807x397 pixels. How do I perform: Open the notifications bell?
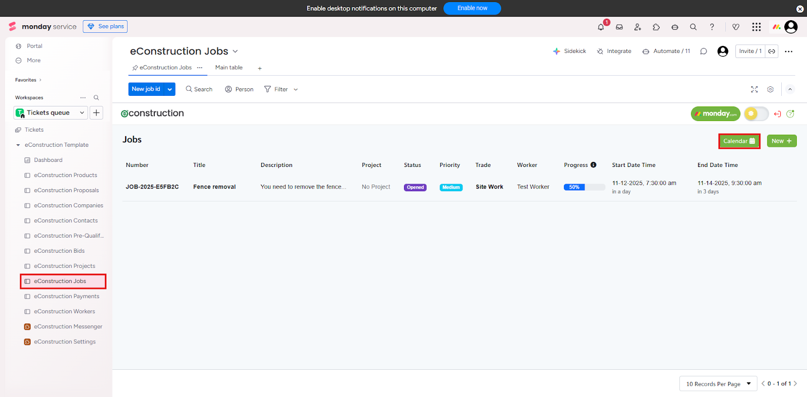(x=601, y=27)
